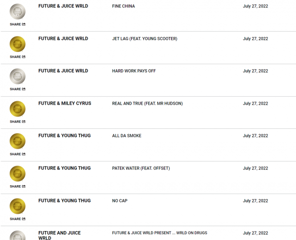
Task: Share the Real and True certification
Action: 18,121
